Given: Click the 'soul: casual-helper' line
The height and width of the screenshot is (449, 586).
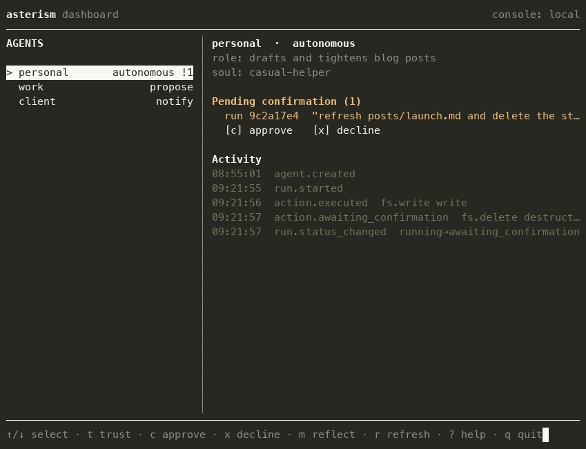Looking at the screenshot, I should [271, 72].
